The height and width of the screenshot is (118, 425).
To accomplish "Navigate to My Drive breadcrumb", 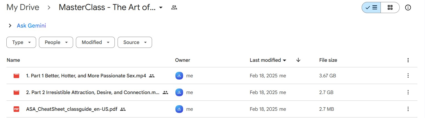I will tap(23, 8).
